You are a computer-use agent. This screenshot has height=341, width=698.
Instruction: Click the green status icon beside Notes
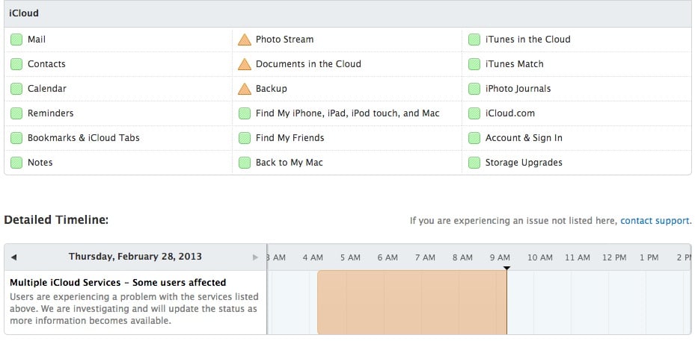pos(16,163)
